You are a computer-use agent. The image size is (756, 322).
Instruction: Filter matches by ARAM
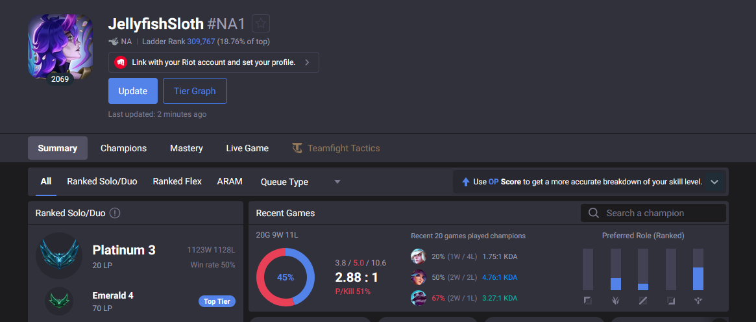[230, 182]
